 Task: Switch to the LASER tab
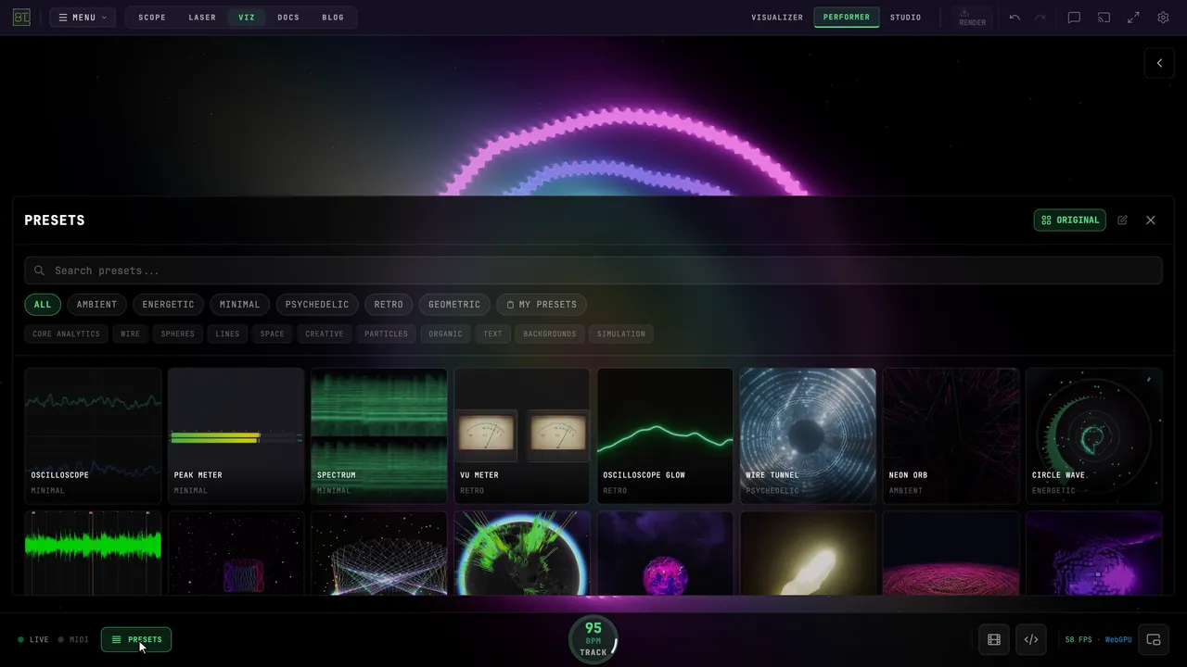tap(202, 18)
